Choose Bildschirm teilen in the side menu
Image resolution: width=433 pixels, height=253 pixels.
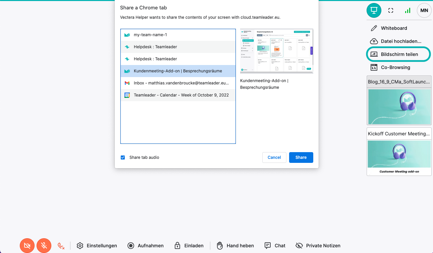click(x=399, y=54)
